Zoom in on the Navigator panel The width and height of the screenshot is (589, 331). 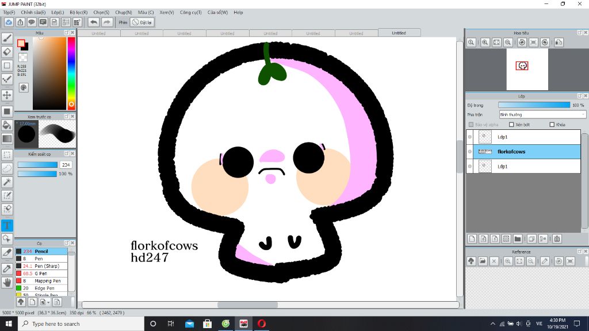[485, 43]
